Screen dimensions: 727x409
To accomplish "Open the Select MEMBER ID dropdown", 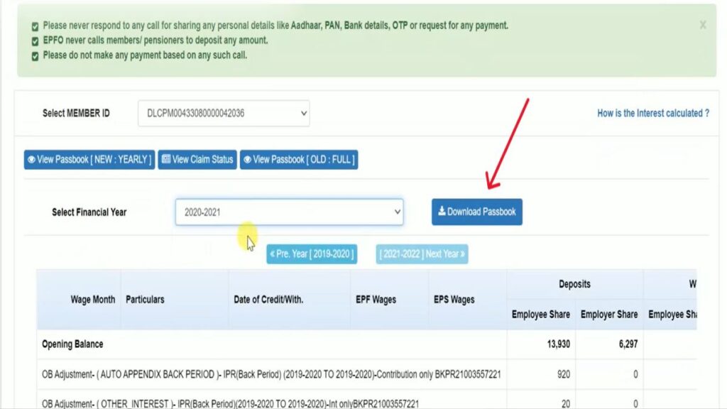I will pos(224,113).
